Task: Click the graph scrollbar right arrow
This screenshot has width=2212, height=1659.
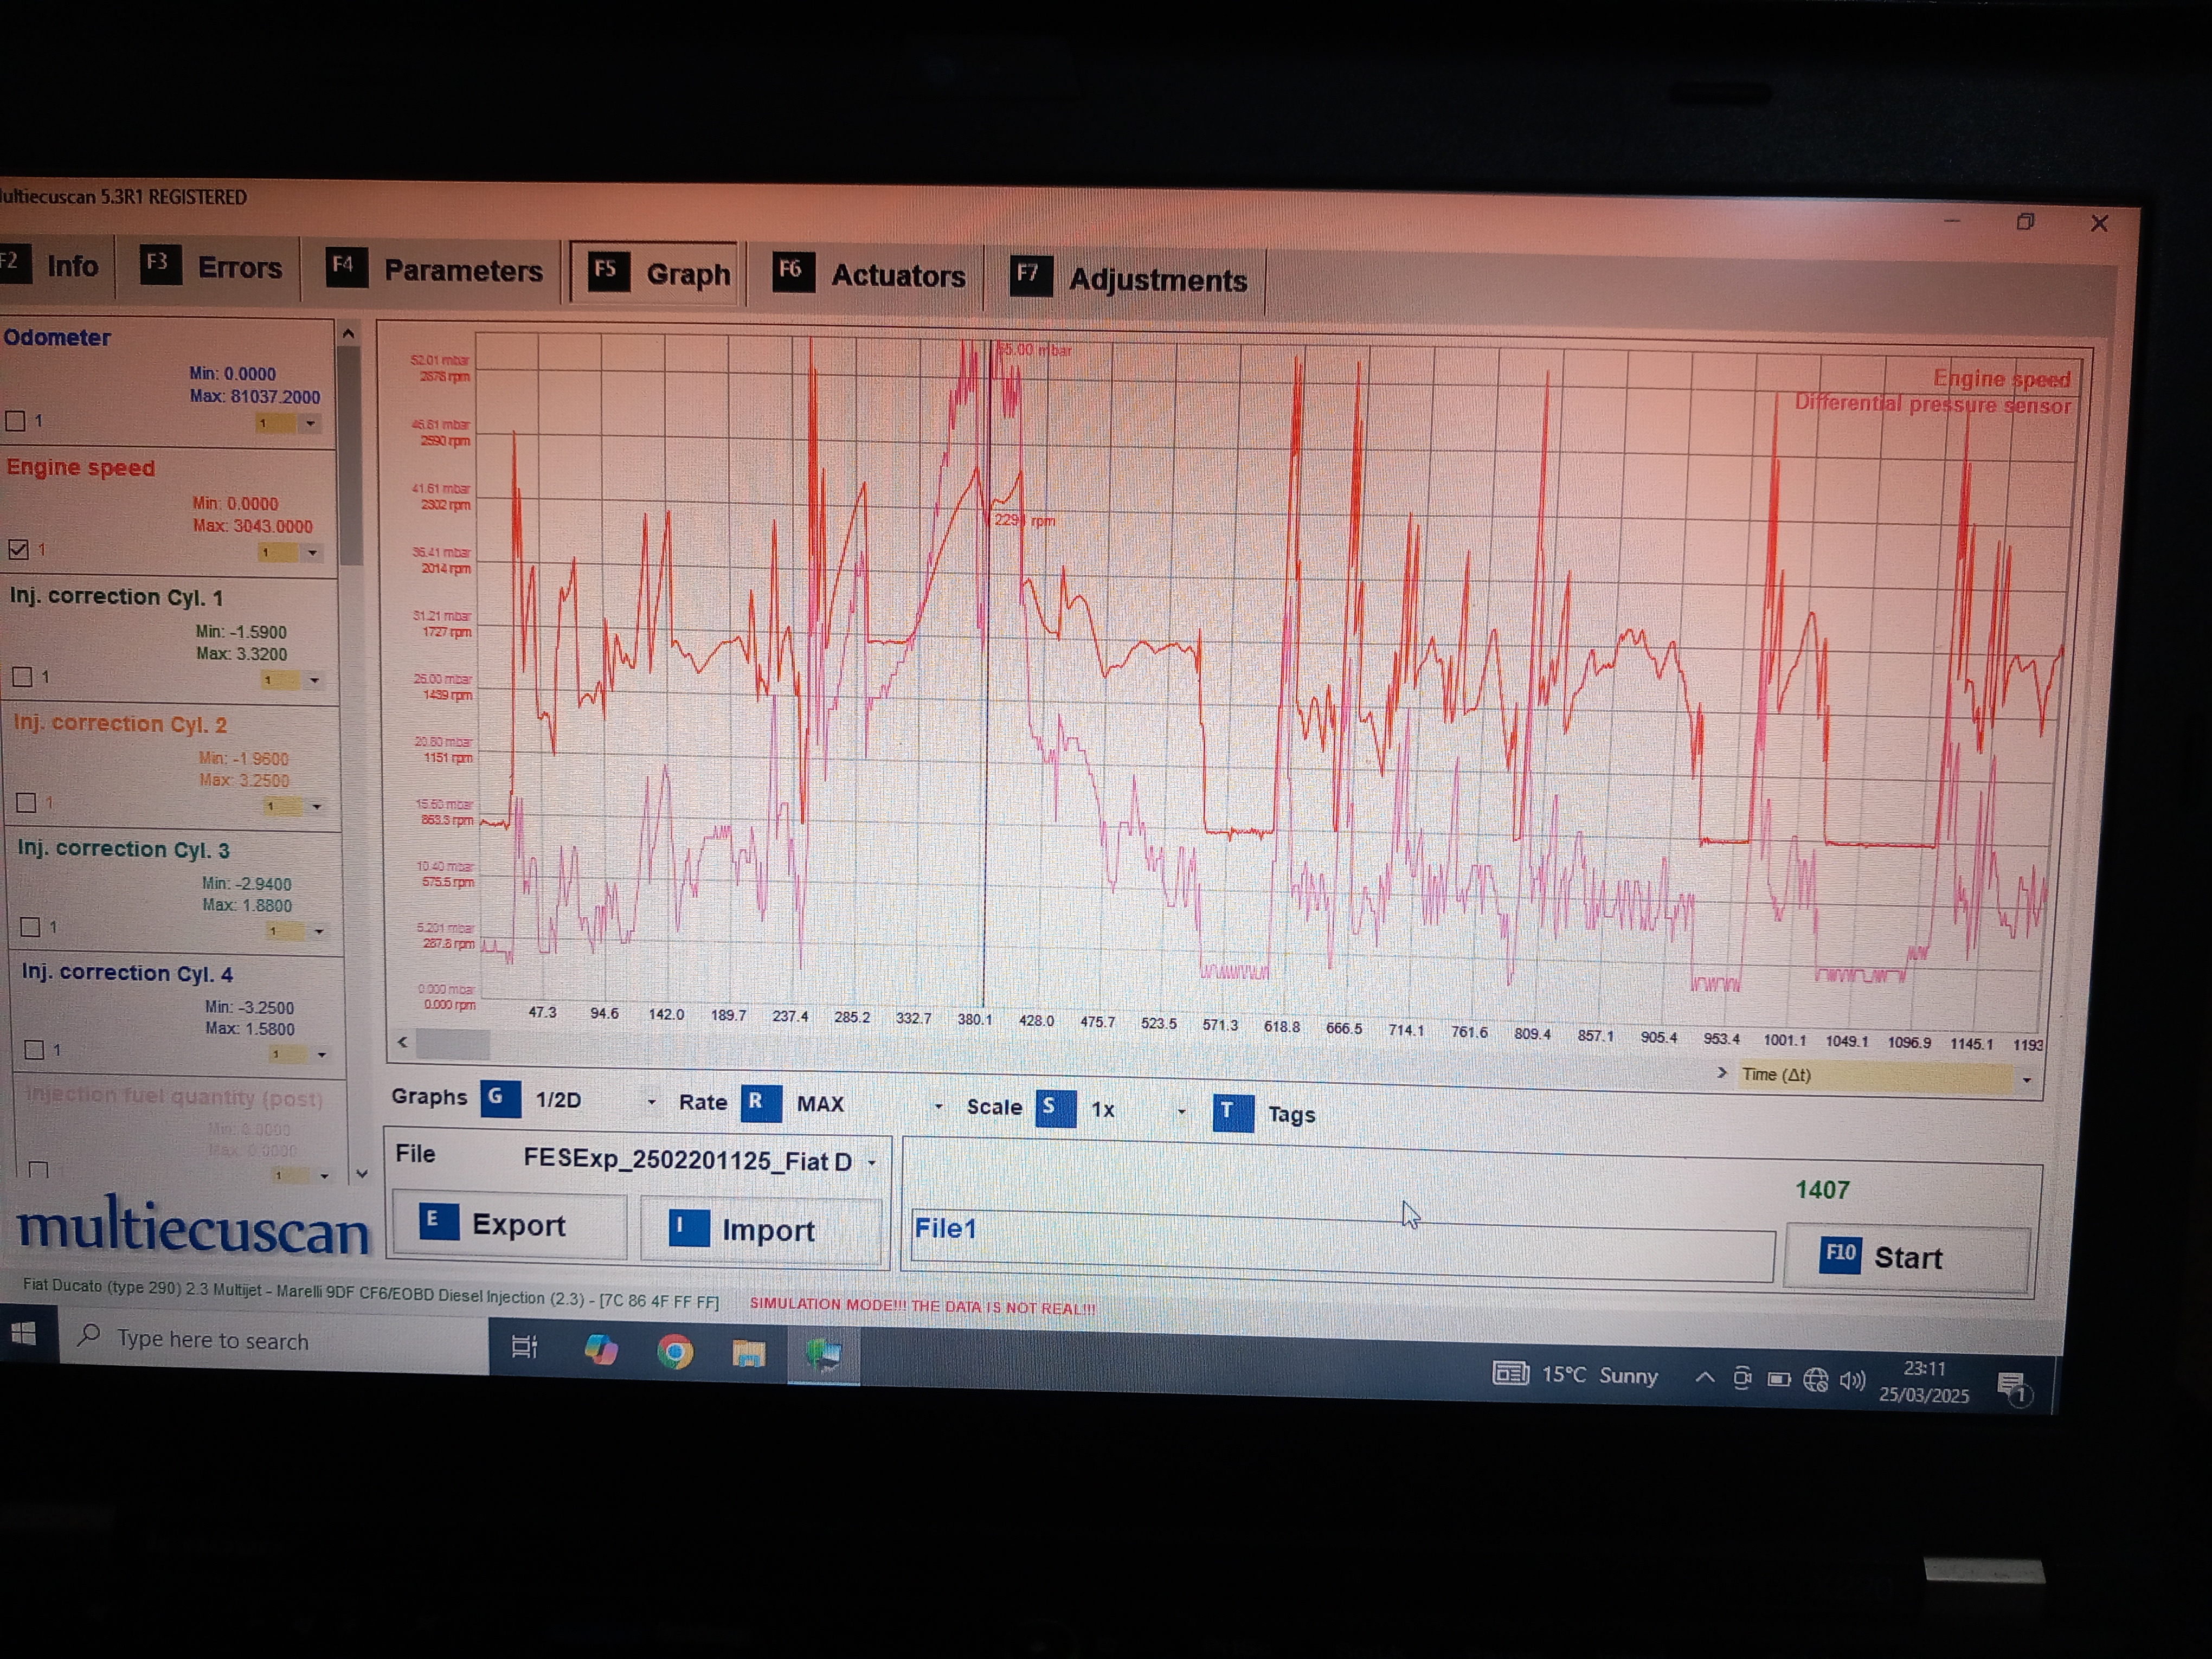Action: click(1721, 1072)
